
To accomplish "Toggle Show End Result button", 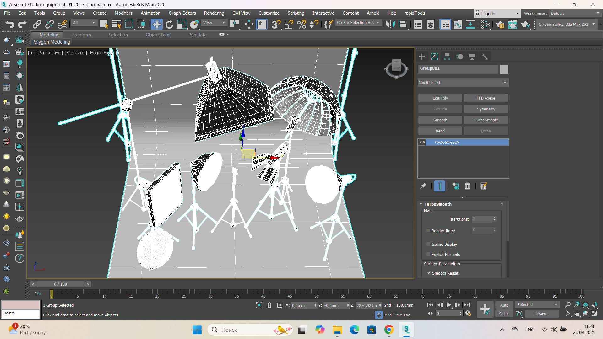I will (x=439, y=186).
